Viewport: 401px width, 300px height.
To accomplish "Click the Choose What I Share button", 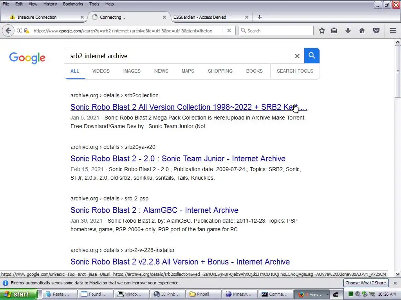I will 366,283.
